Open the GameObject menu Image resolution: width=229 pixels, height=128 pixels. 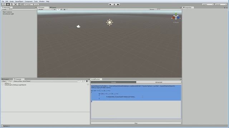coord(19,1)
